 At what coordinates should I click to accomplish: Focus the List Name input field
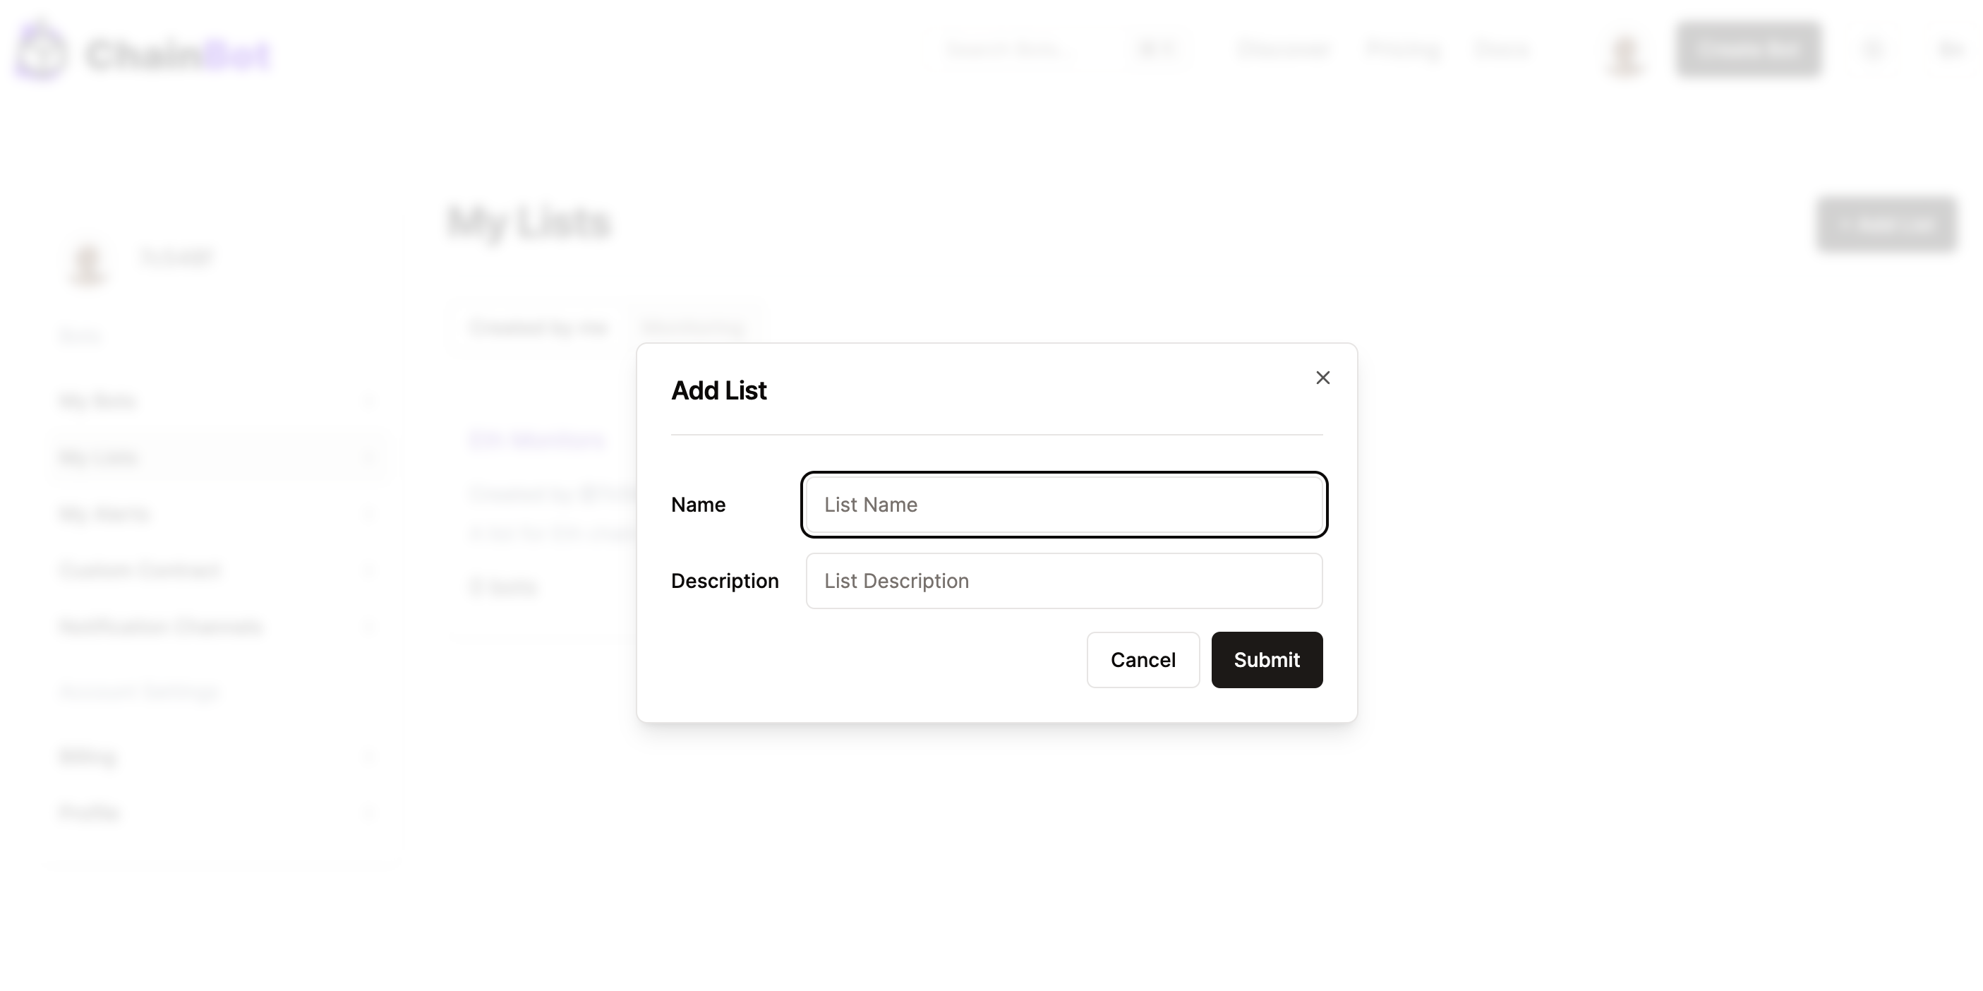1064,505
